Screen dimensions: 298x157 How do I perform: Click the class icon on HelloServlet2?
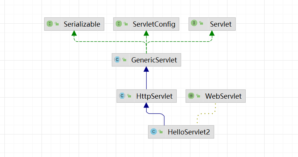tap(154, 132)
